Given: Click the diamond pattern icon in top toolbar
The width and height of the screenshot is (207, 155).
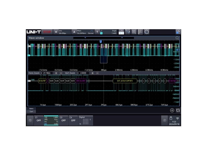Looking at the screenshot, I should point(134,32).
